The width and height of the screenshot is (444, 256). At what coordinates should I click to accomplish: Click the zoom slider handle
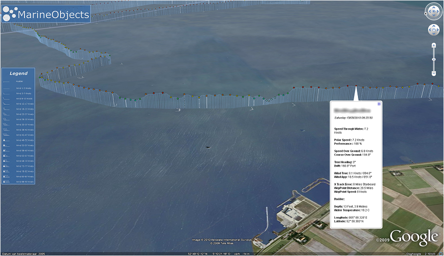(433, 59)
